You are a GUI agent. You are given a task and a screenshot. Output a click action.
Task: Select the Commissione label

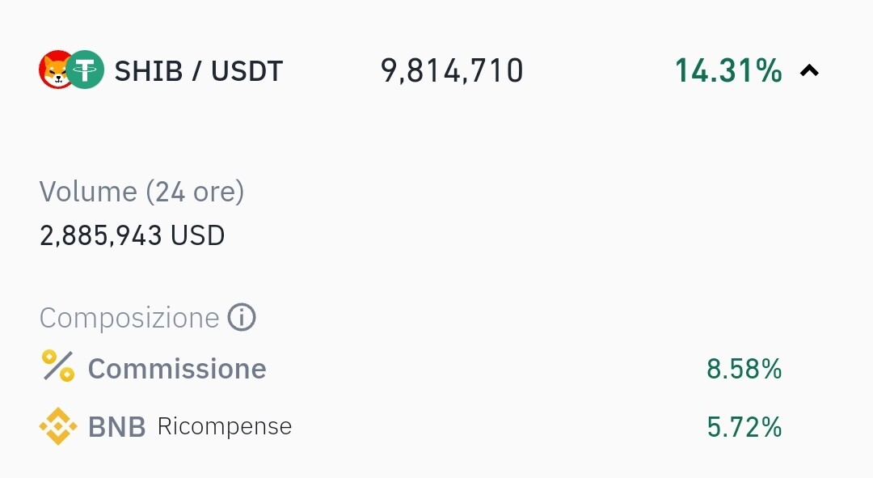click(x=177, y=369)
